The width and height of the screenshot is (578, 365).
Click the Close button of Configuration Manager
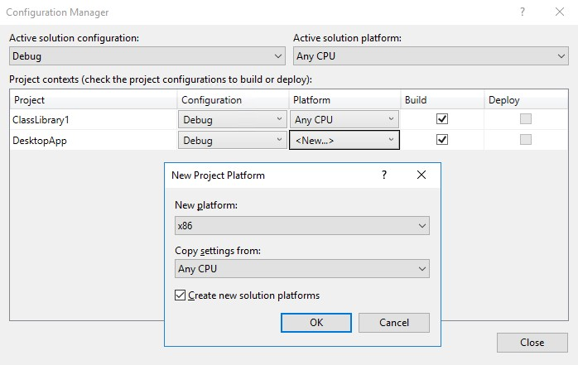tap(532, 343)
